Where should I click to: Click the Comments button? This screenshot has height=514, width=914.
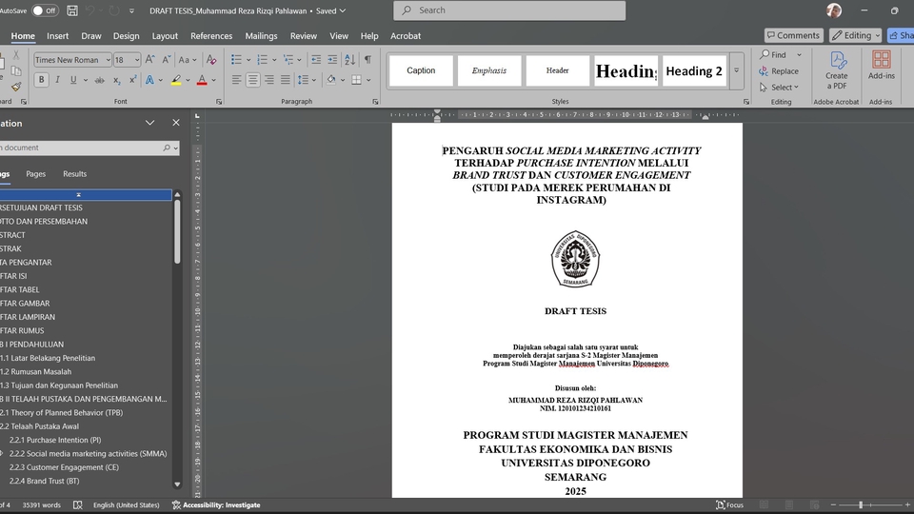[793, 35]
